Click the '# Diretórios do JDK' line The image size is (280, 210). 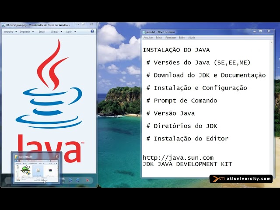[182, 126]
